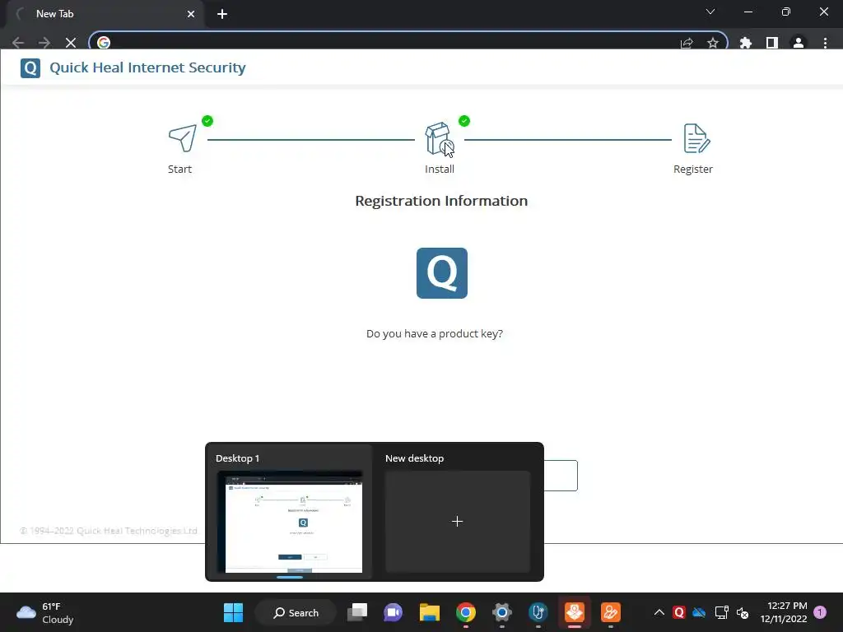Create a New desktop with plus tile
Screen dimensions: 843x632
click(x=458, y=522)
